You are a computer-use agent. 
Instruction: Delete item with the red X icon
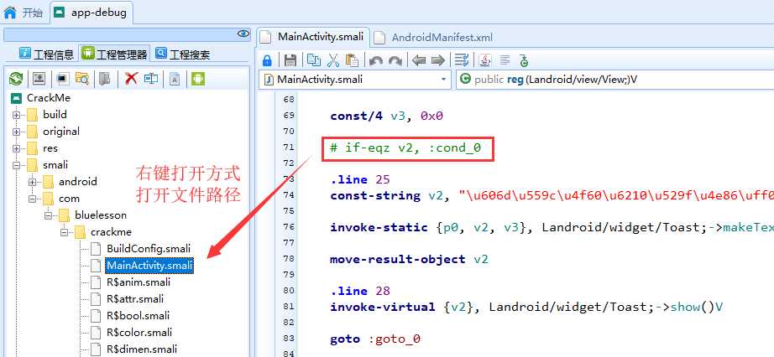click(x=131, y=79)
